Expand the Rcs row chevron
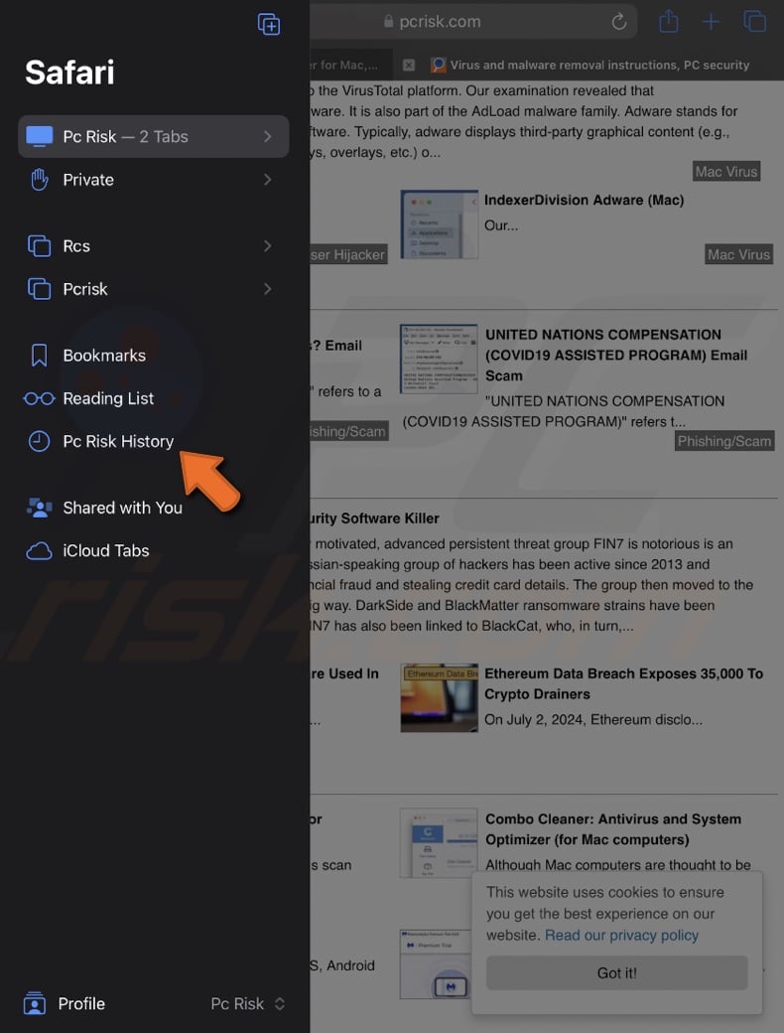Screen dimensions: 784x1033 click(267, 245)
